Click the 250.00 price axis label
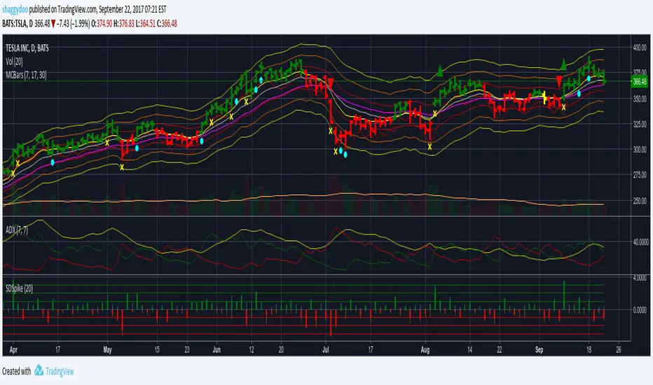653x385 pixels. [x=640, y=201]
